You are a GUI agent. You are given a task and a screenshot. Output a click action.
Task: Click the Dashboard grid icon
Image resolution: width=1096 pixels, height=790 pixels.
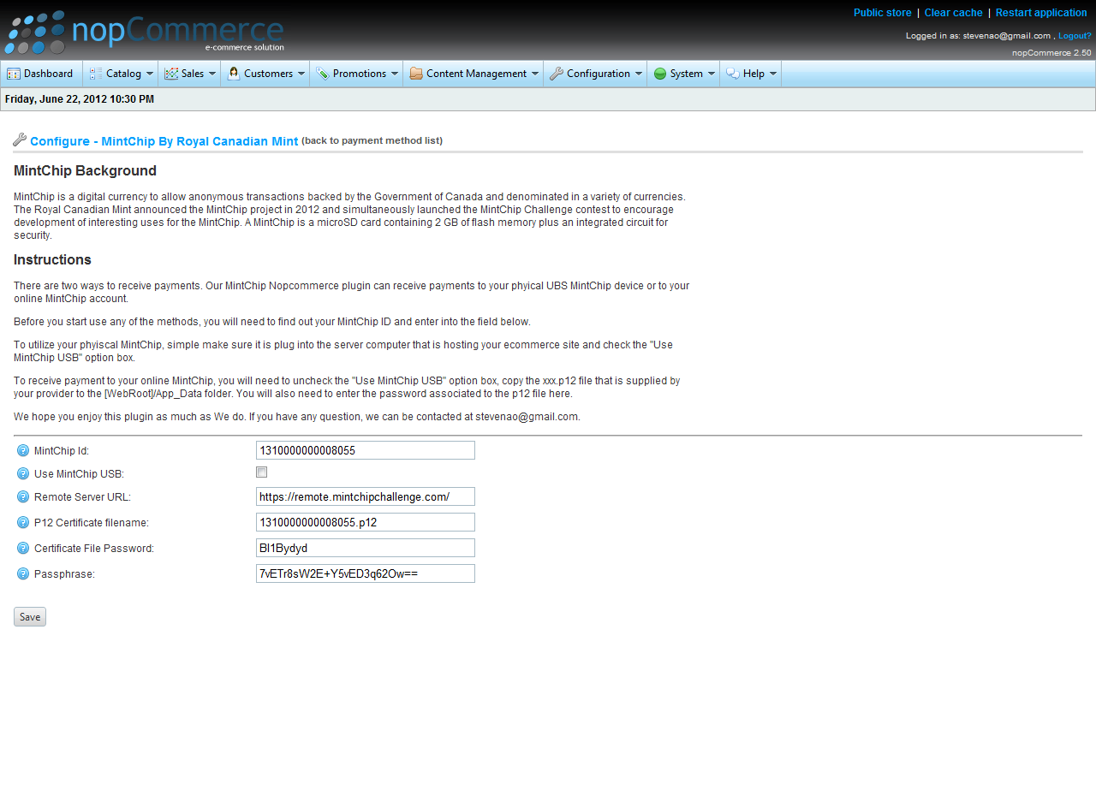pos(14,74)
